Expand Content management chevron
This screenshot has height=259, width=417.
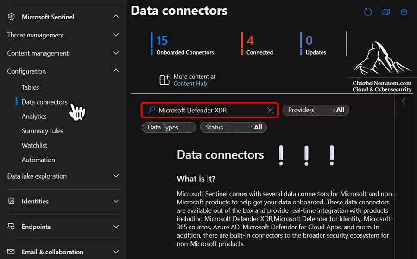tap(116, 53)
